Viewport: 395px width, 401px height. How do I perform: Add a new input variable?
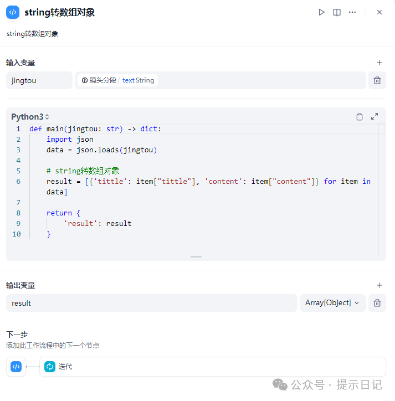coord(379,63)
